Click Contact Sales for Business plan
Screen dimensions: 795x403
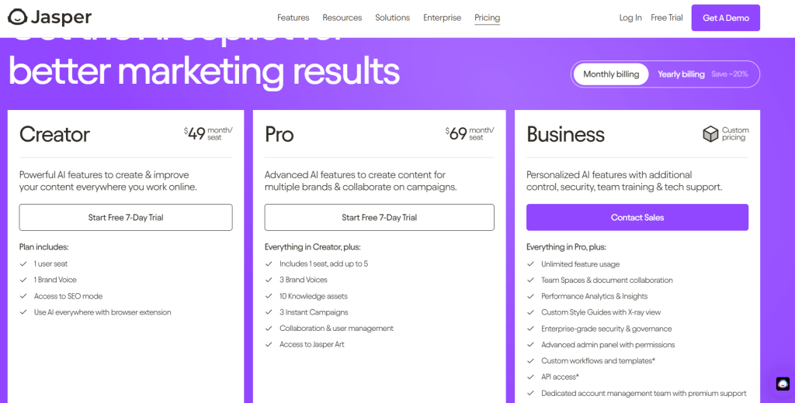point(637,218)
